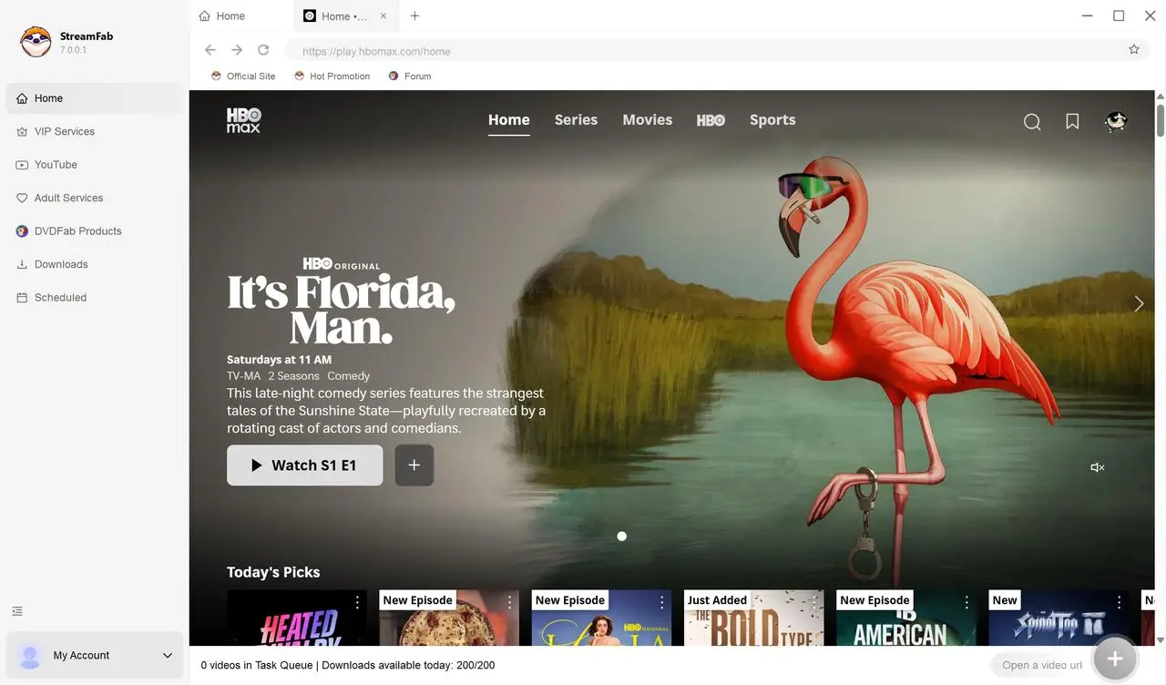Viewport: 1166px width, 685px height.
Task: Open options on second New Episode card
Action: 662,603
